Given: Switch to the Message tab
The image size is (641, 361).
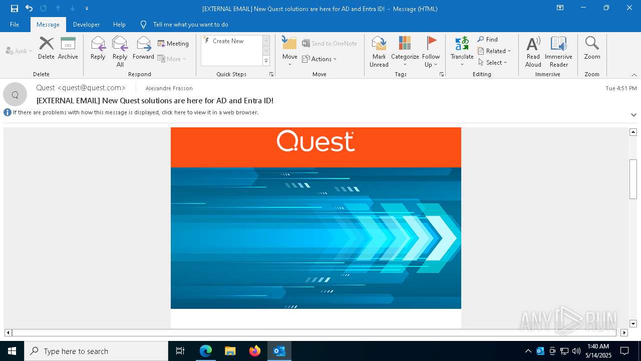Looking at the screenshot, I should (48, 25).
